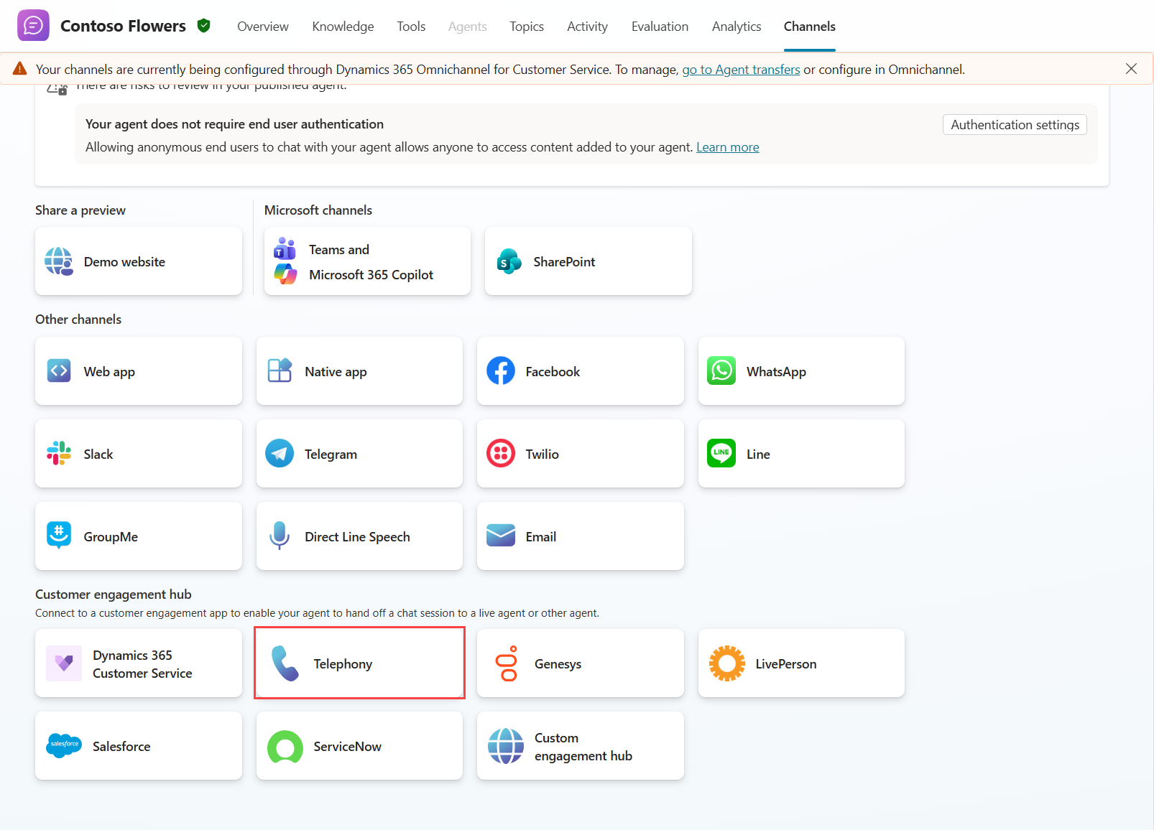Screen dimensions: 1154x830
Task: Click the 'Salesforce' label text
Action: (121, 747)
